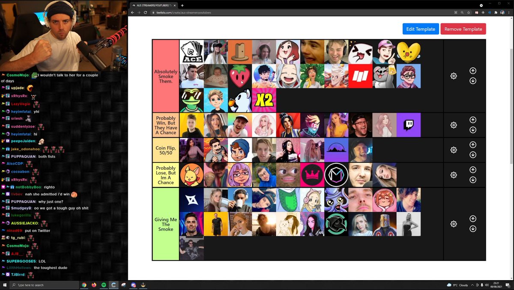The height and width of the screenshot is (290, 514).
Task: Open settings gear for Coin Flip tier
Action: click(x=454, y=150)
